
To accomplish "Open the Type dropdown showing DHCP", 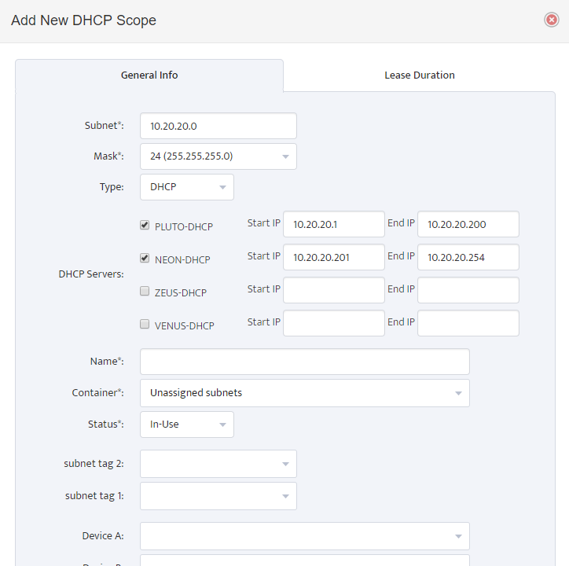I will 187,187.
